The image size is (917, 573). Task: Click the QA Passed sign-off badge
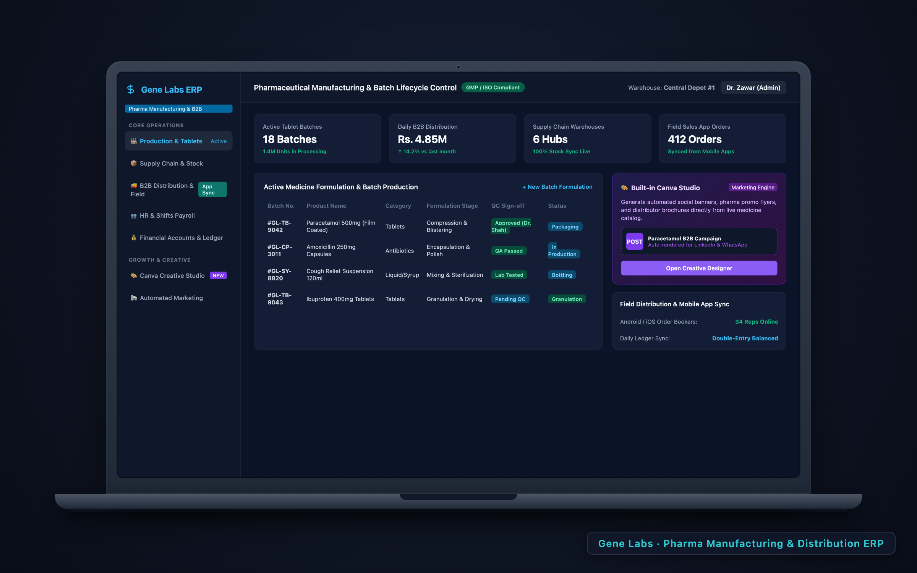509,251
